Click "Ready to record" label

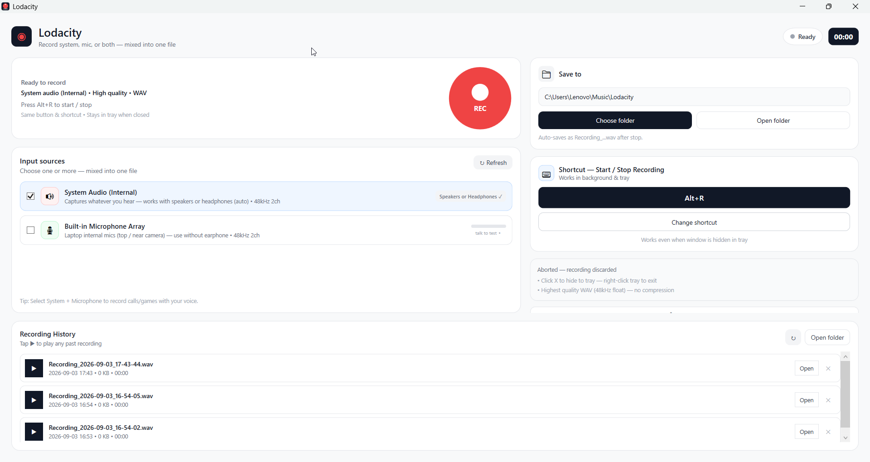pyautogui.click(x=43, y=82)
